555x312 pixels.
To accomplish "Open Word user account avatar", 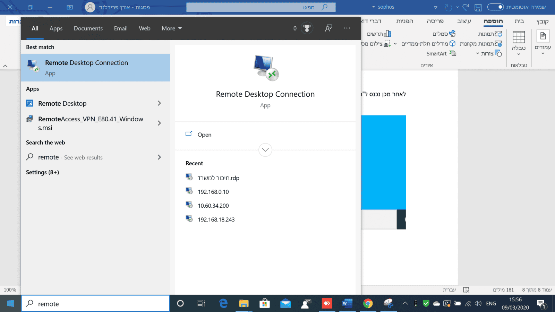I will (90, 7).
